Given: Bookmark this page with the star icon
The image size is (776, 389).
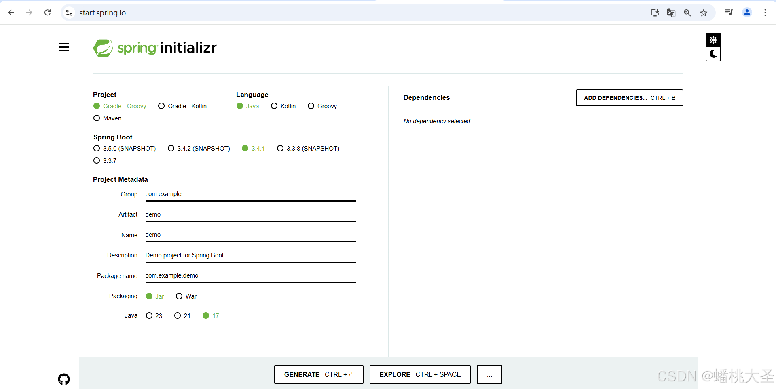Looking at the screenshot, I should 704,13.
